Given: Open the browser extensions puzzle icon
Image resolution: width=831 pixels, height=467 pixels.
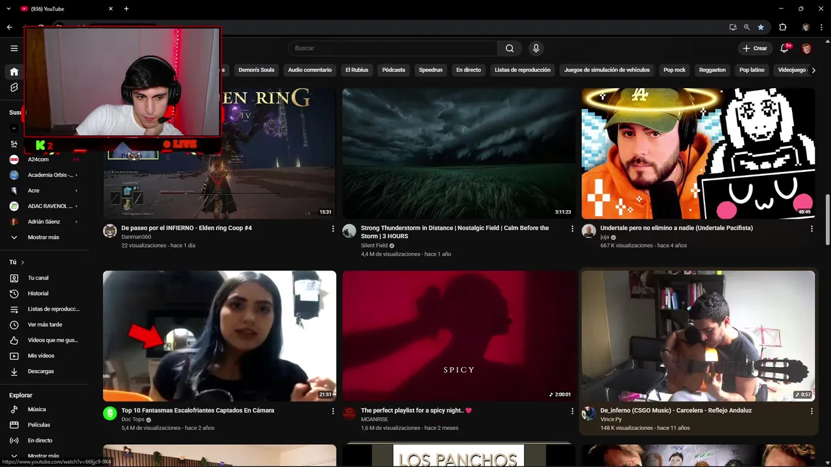Looking at the screenshot, I should coord(782,27).
